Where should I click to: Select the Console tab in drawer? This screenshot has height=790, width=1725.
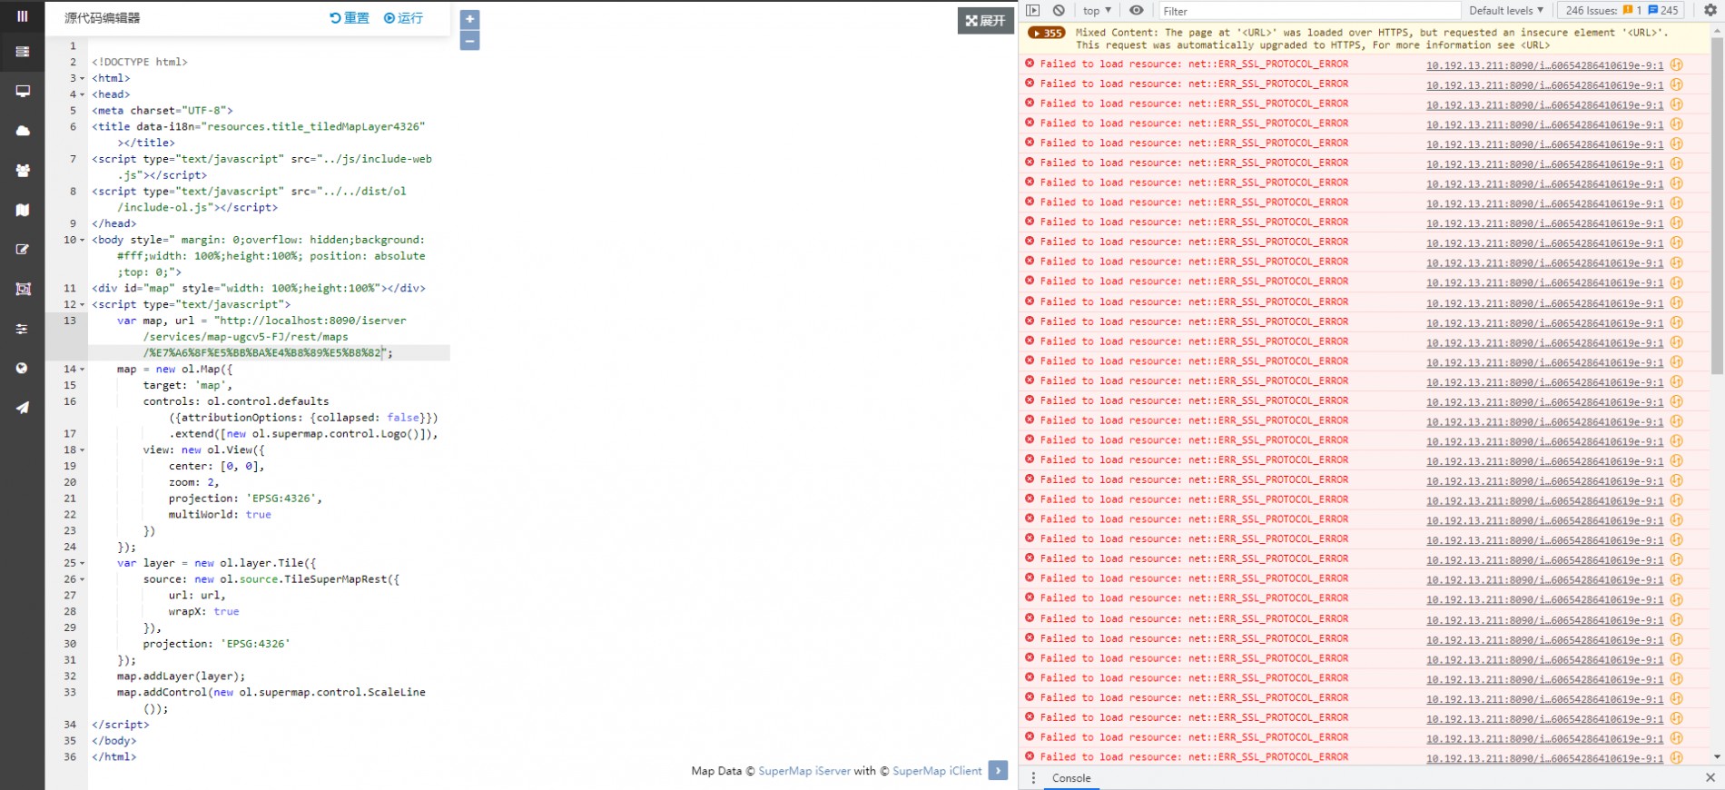[1071, 778]
